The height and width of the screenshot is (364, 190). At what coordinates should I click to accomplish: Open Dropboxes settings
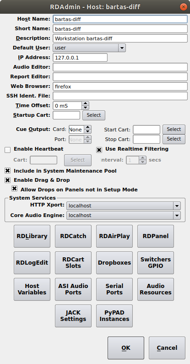coord(114,263)
